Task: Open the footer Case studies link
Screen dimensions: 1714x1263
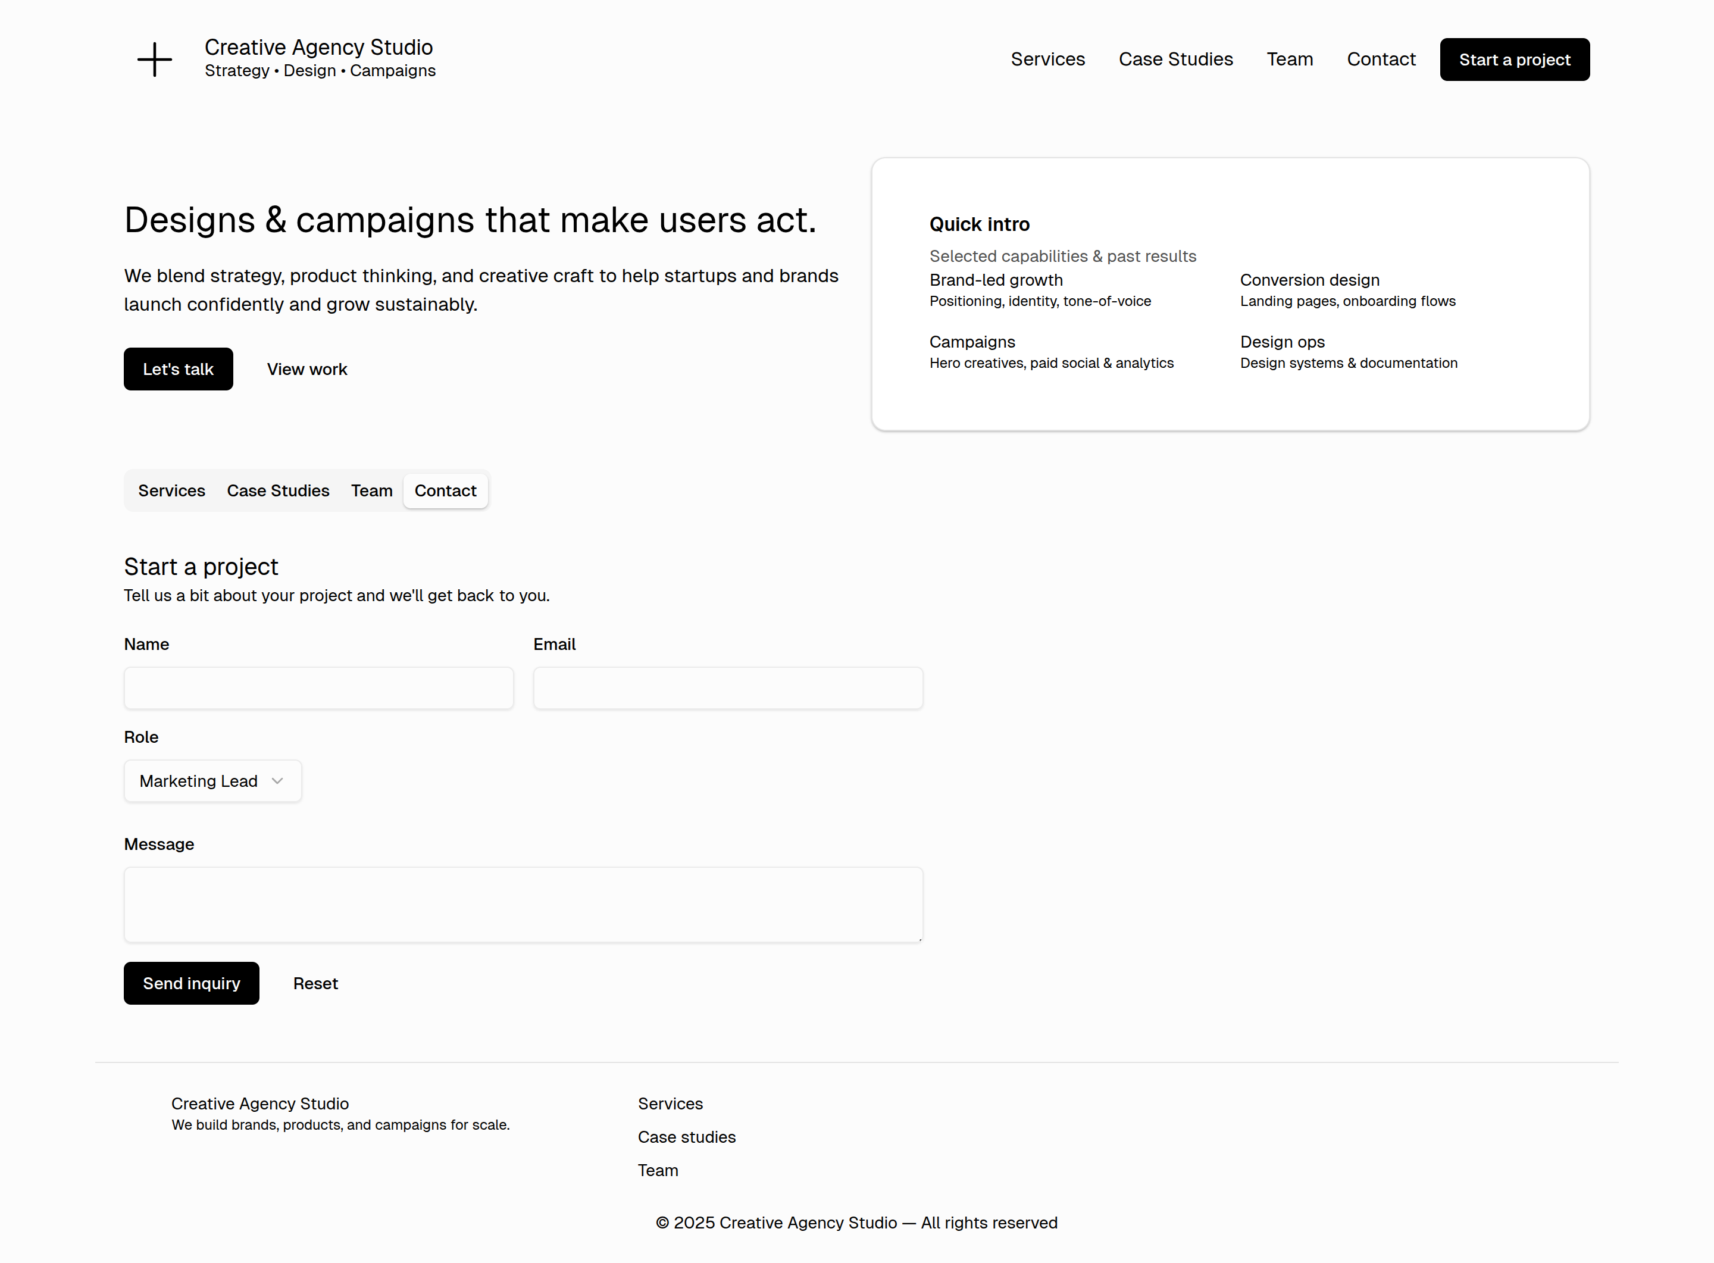Action: click(687, 1137)
